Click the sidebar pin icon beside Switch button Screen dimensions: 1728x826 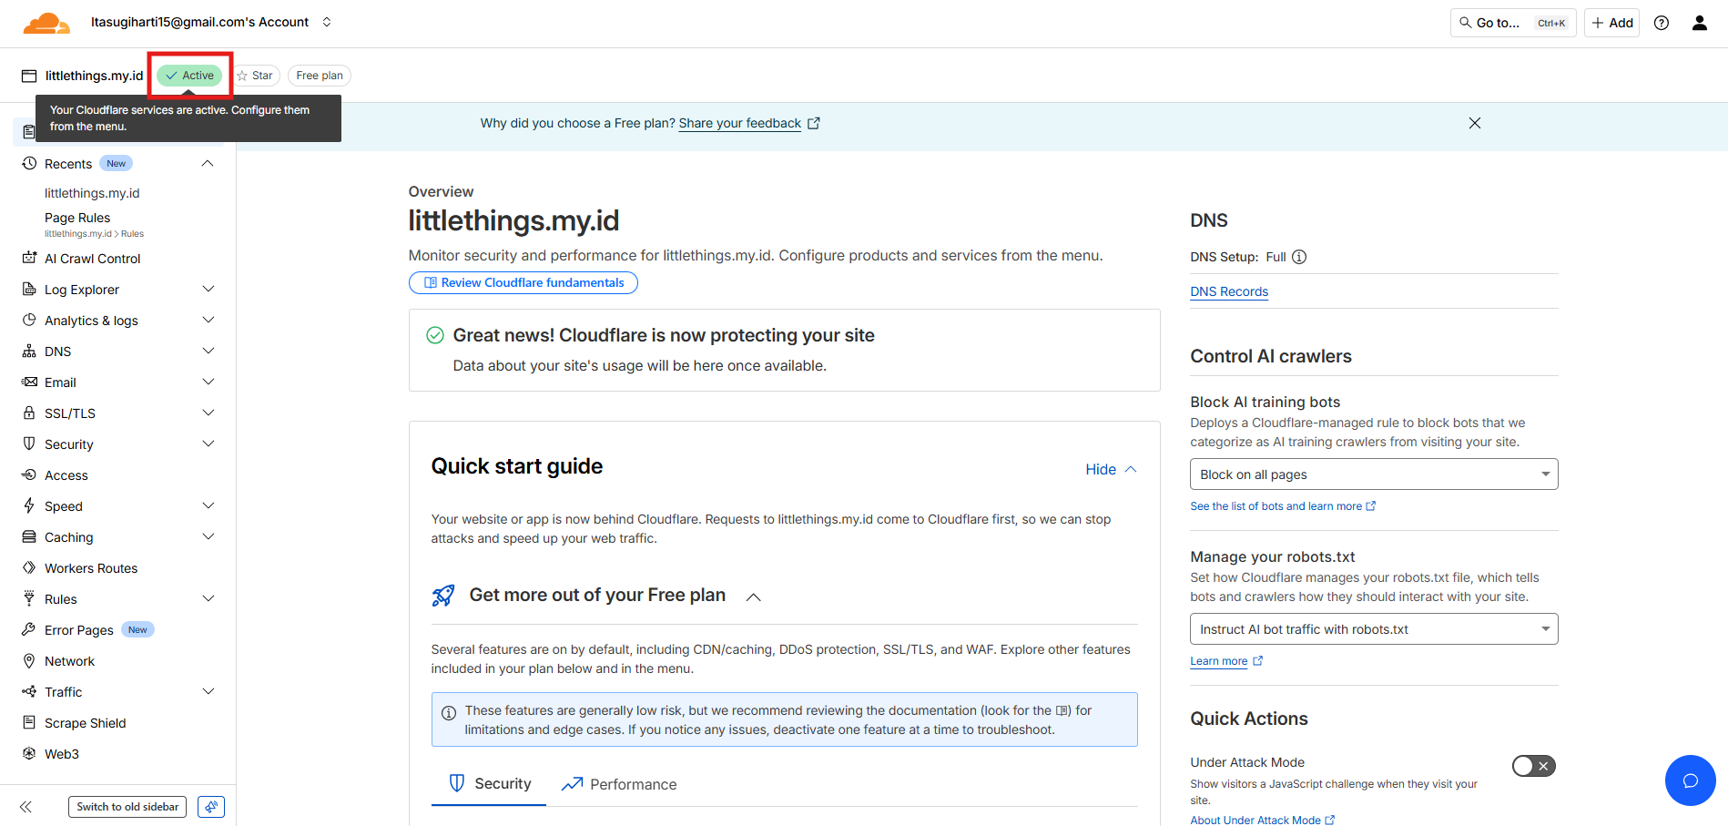point(211,807)
